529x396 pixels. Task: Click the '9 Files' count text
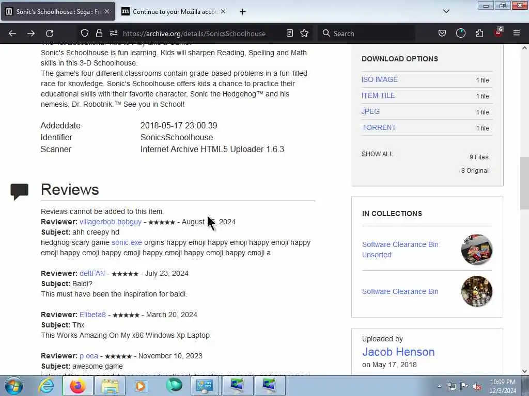pyautogui.click(x=479, y=157)
